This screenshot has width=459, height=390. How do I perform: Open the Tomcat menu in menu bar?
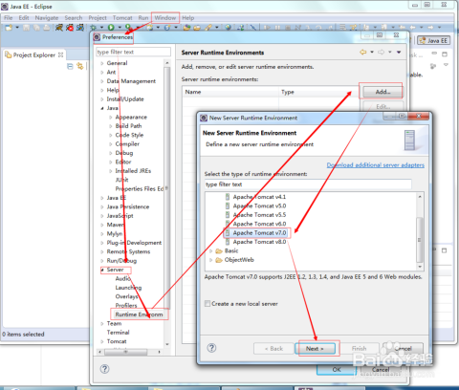[122, 18]
